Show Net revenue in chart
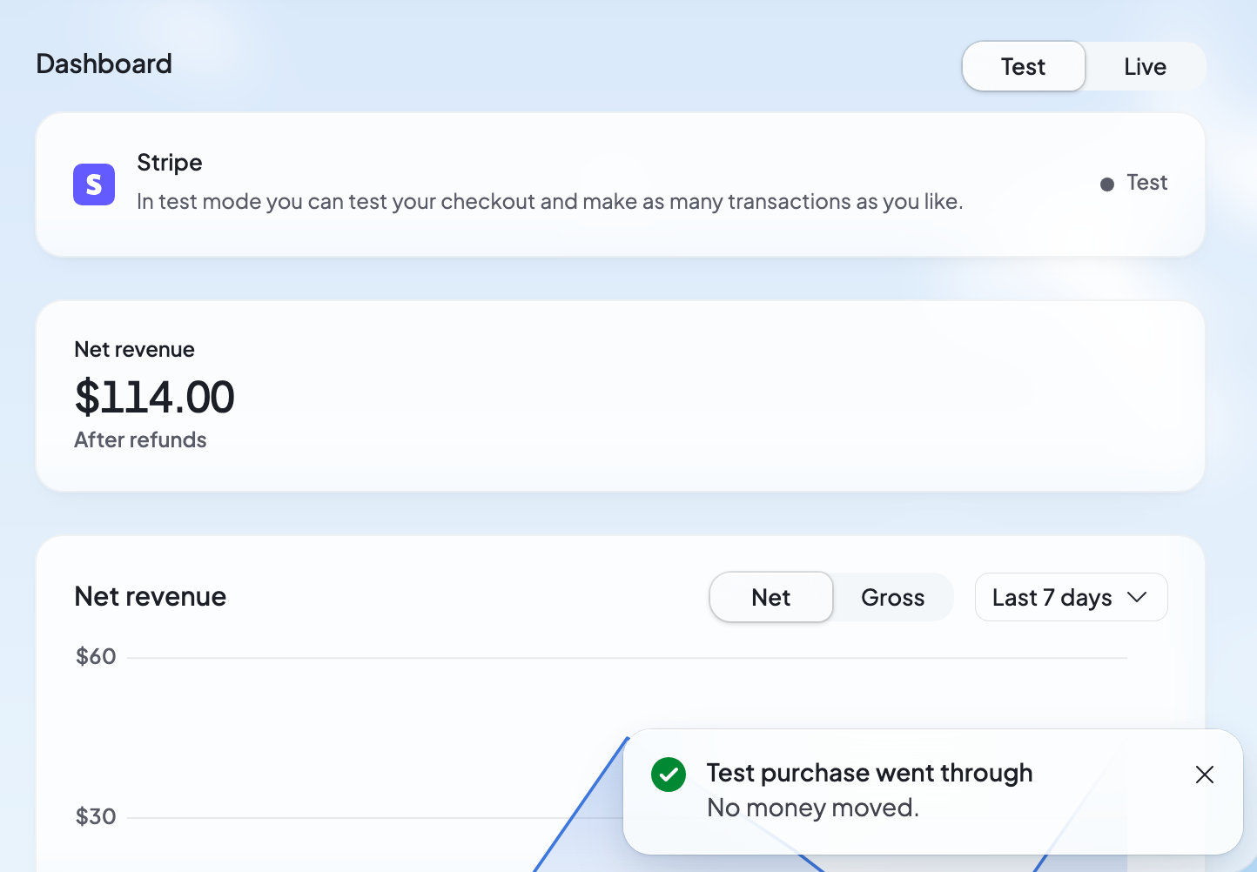Screen dimensions: 1257x872 (771, 597)
